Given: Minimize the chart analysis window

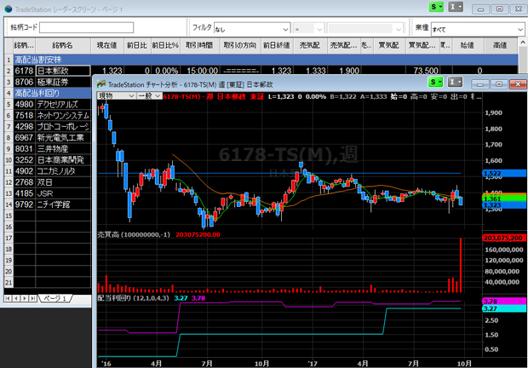Looking at the screenshot, I should click(x=479, y=83).
